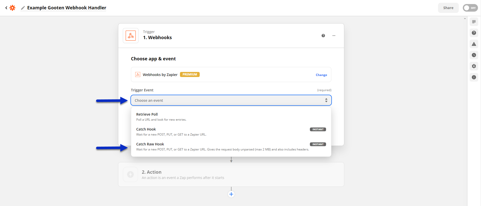Add a step with the plus button
Screen dimensions: 481x206
(x=231, y=194)
